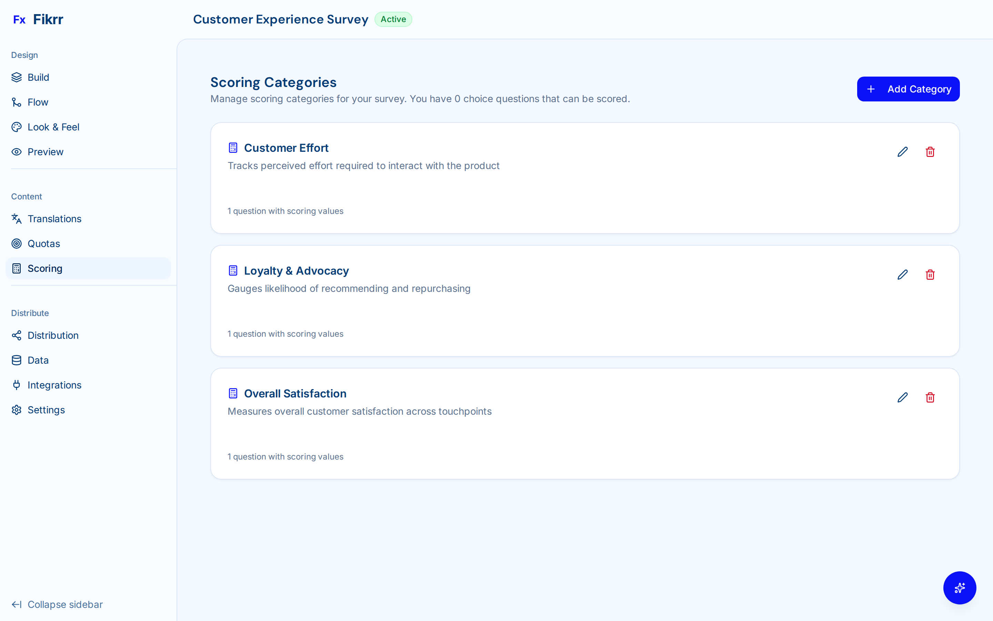Click the Fikrr logo
The height and width of the screenshot is (621, 993).
tap(38, 19)
